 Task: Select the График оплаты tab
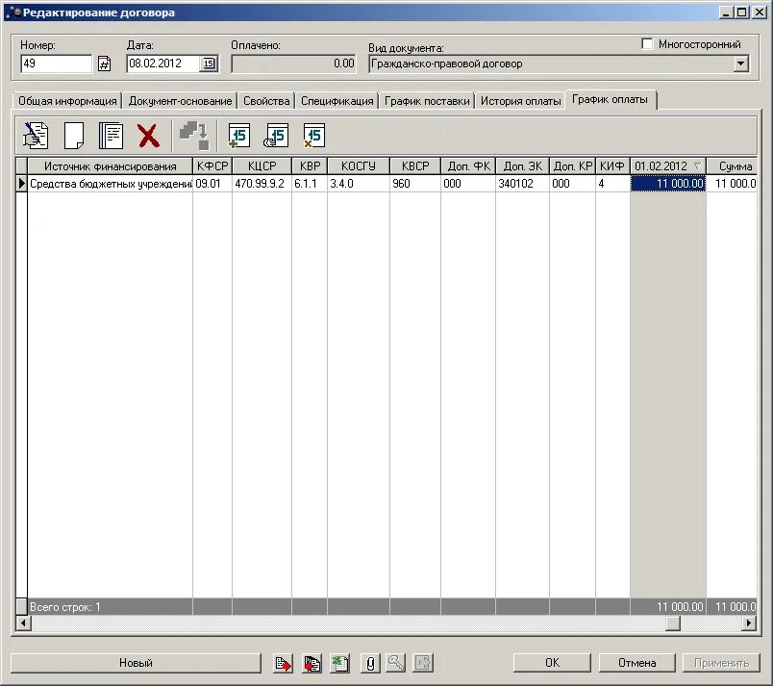610,100
